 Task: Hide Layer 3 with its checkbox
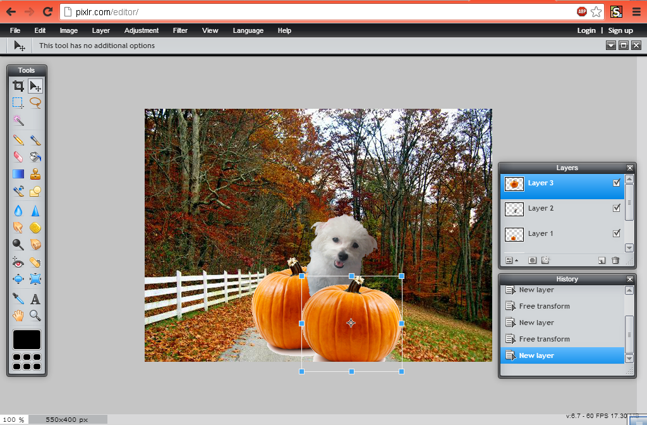point(617,183)
